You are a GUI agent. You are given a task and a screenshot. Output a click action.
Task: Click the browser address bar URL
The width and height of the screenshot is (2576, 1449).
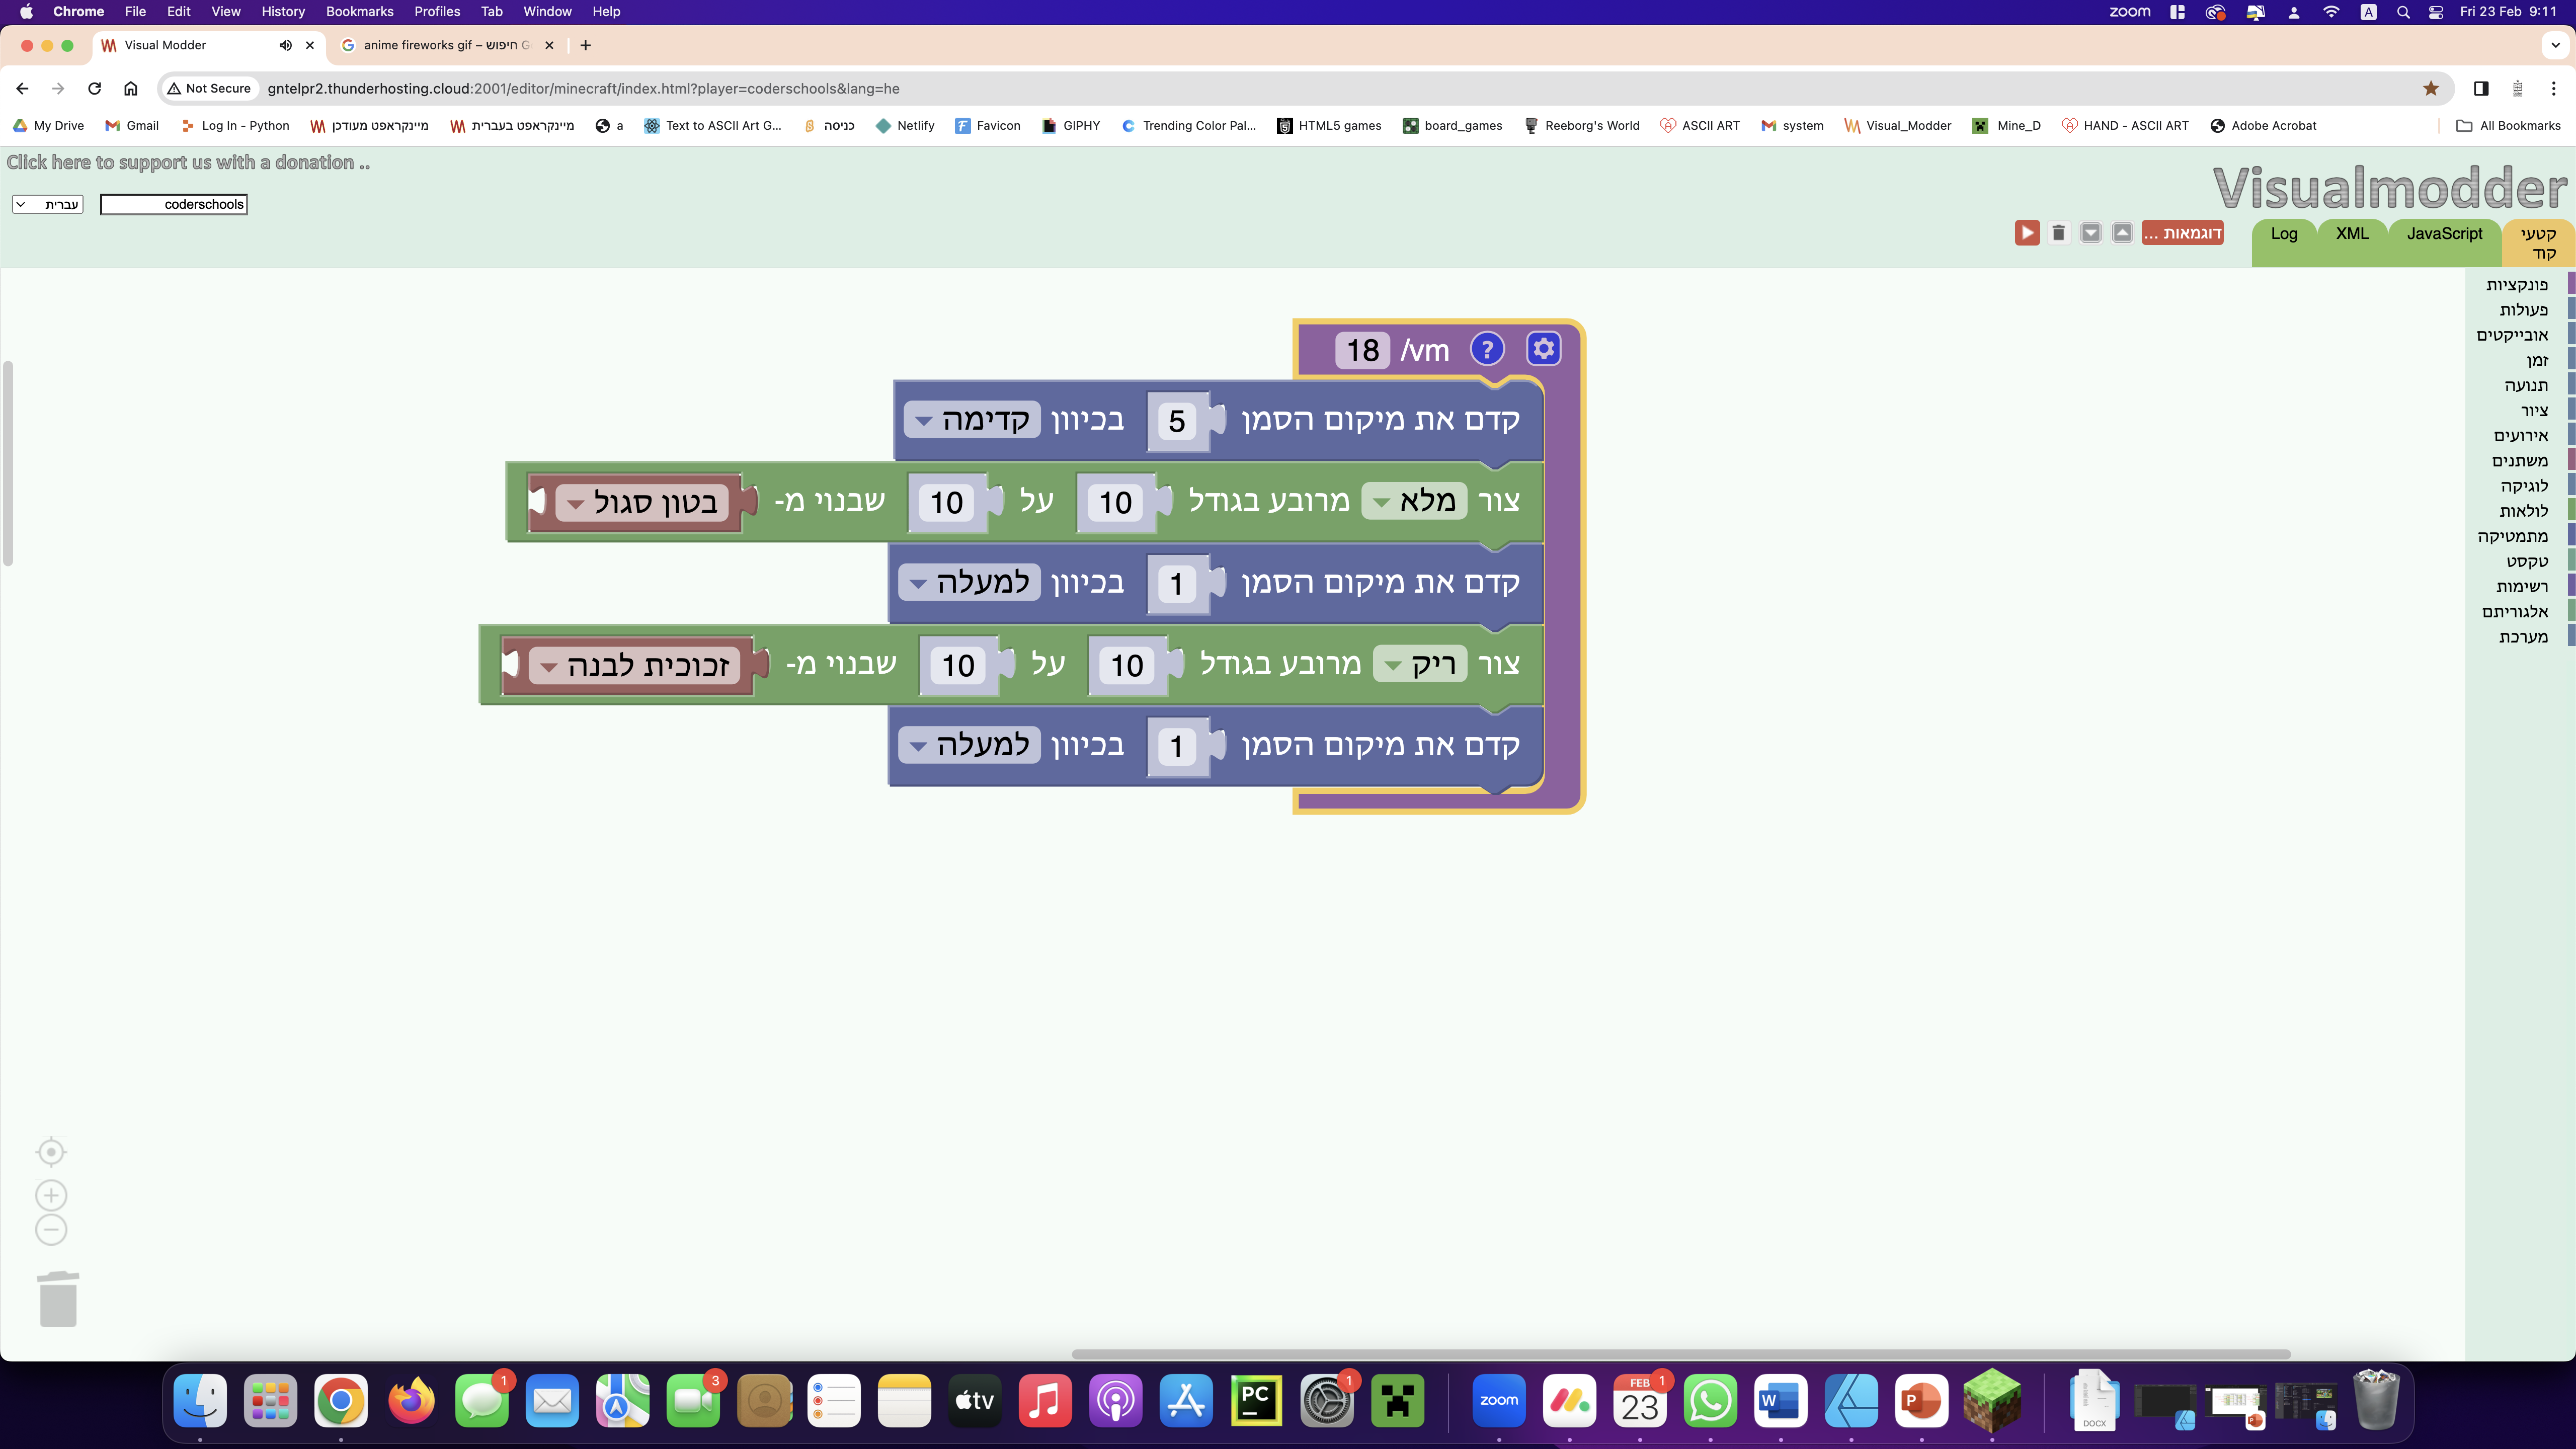click(583, 88)
